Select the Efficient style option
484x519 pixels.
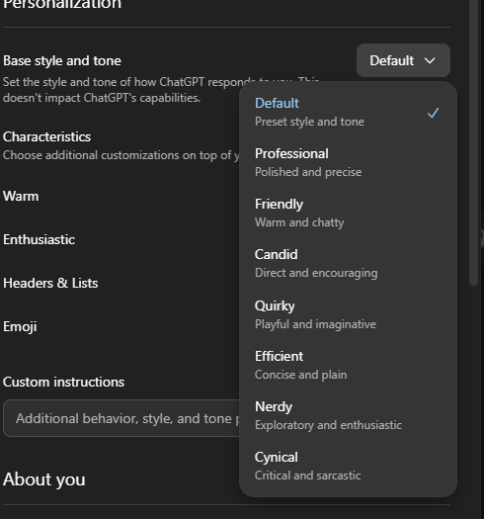pos(348,365)
